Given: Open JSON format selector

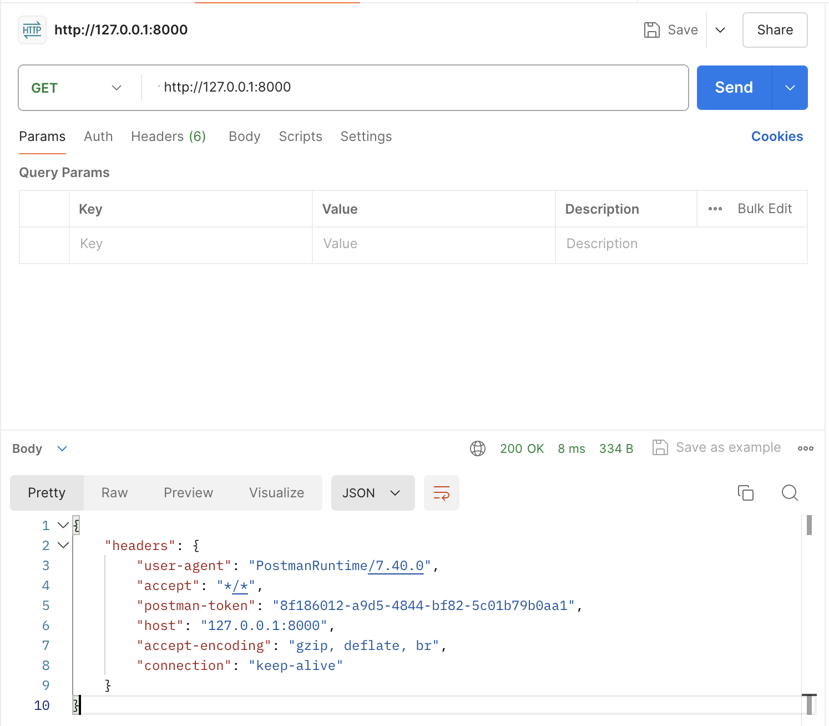Looking at the screenshot, I should tap(372, 493).
